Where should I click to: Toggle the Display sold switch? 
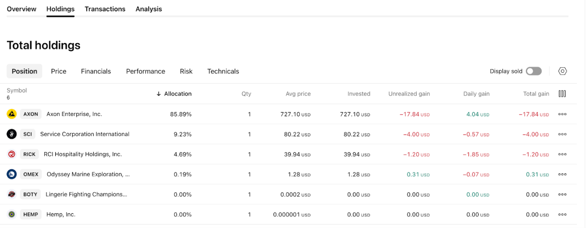(534, 71)
